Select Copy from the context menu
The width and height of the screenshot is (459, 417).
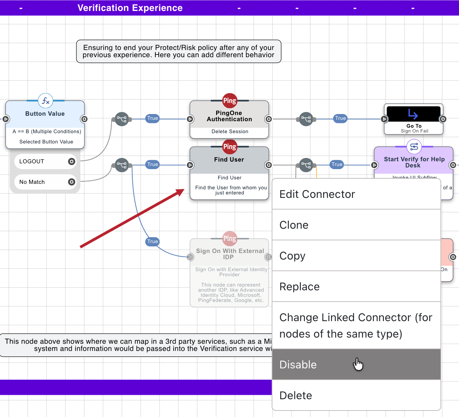click(292, 256)
